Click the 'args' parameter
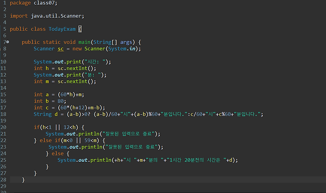The width and height of the screenshot is (326, 193). pyautogui.click(x=126, y=43)
